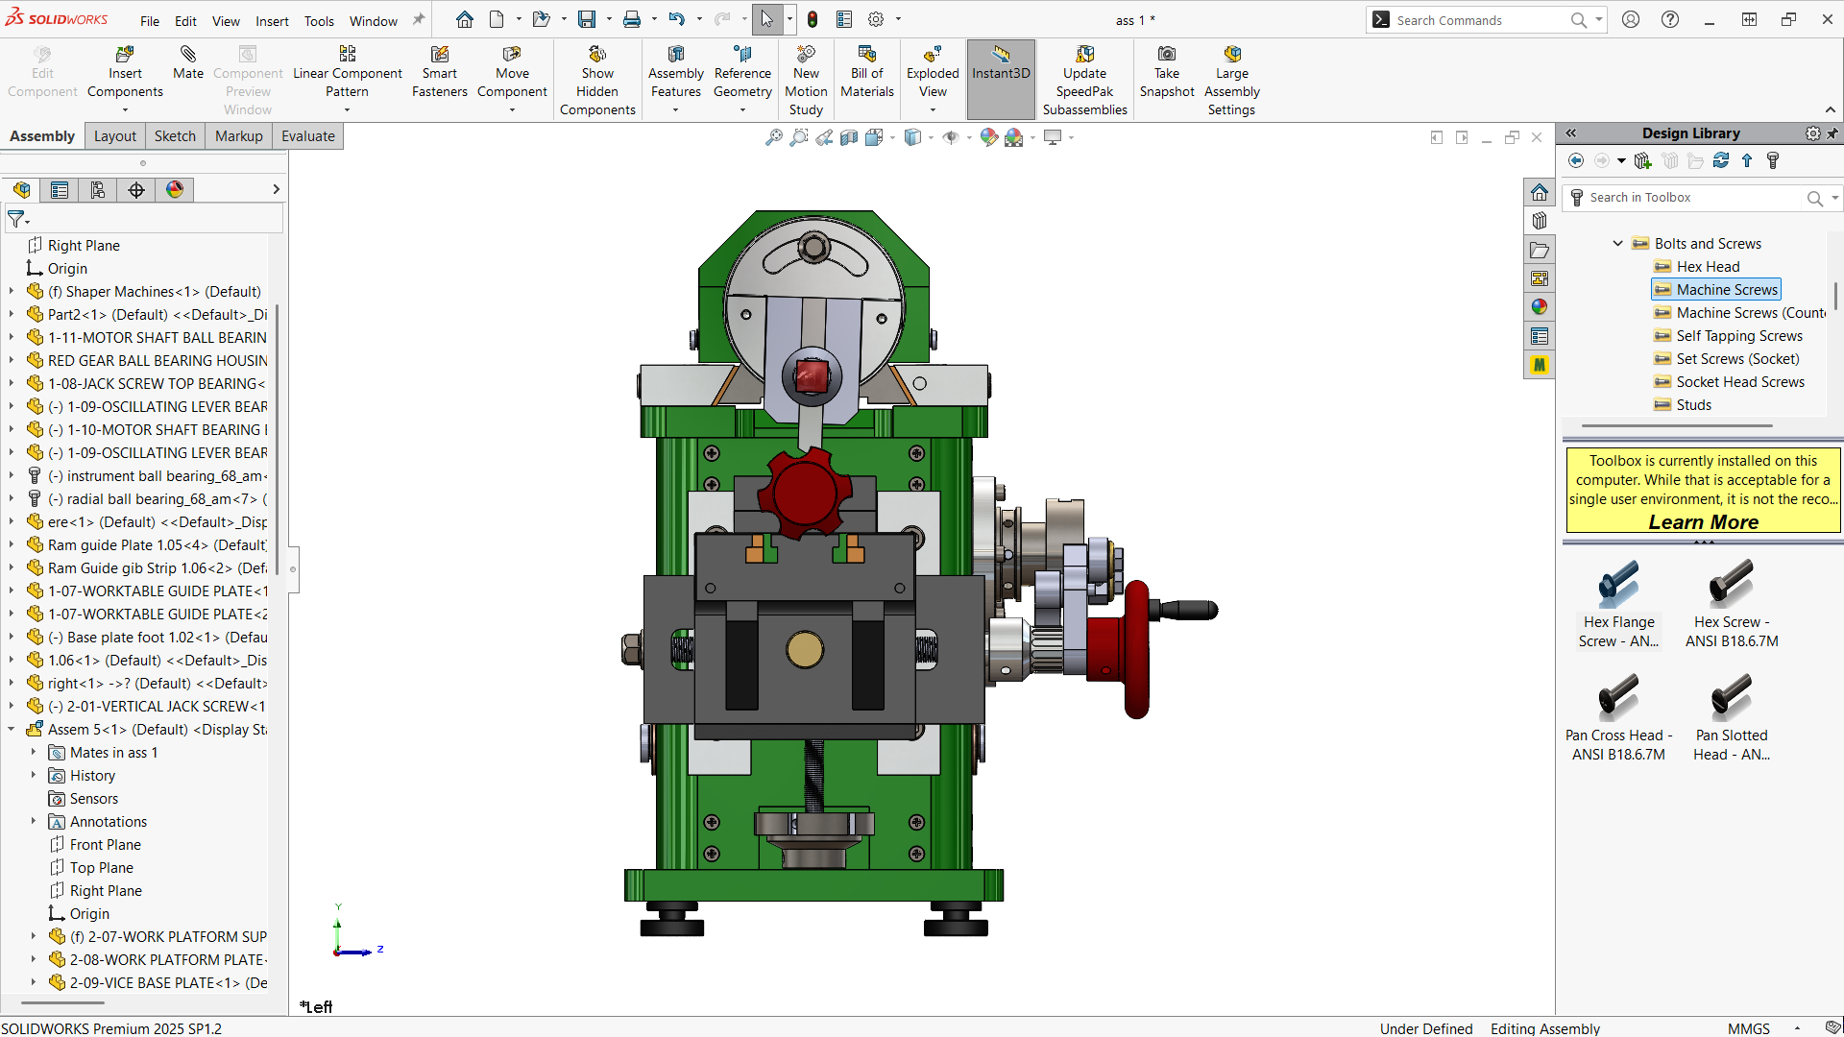Expand the Shaper Machines<1> tree node

coord(12,291)
